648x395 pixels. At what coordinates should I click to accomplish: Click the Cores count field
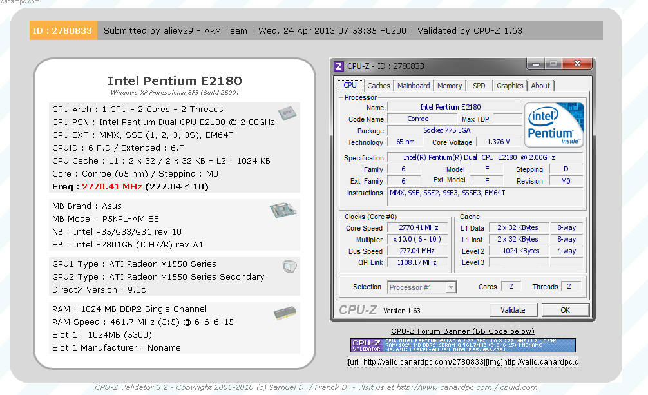coord(511,286)
